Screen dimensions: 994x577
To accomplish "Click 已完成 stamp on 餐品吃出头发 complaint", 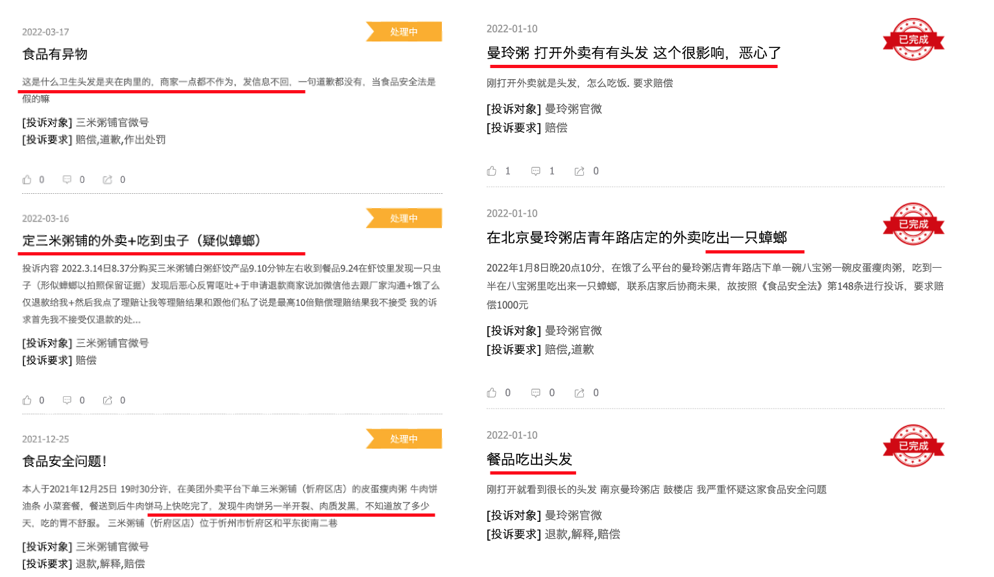I will 914,446.
